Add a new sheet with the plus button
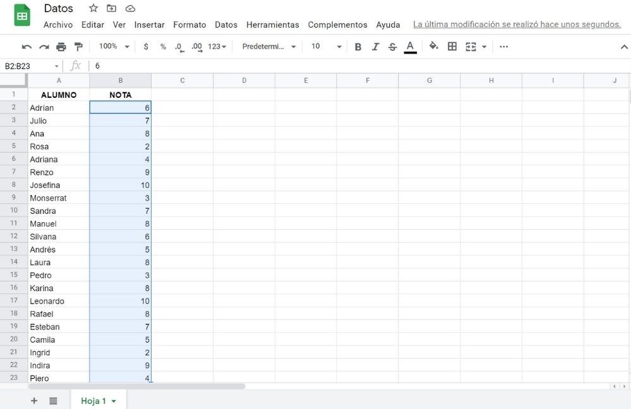 33,400
